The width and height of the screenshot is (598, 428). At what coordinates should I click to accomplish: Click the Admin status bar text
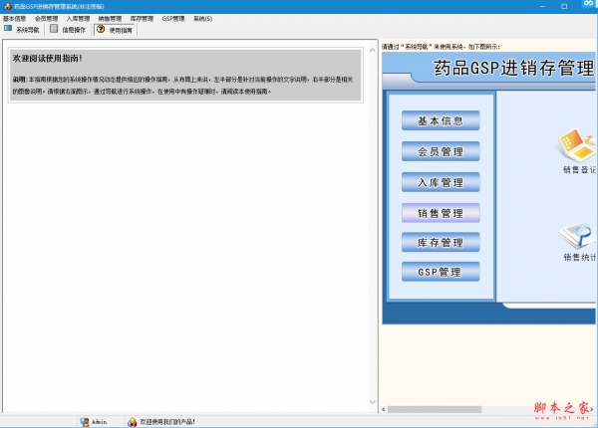pos(99,422)
